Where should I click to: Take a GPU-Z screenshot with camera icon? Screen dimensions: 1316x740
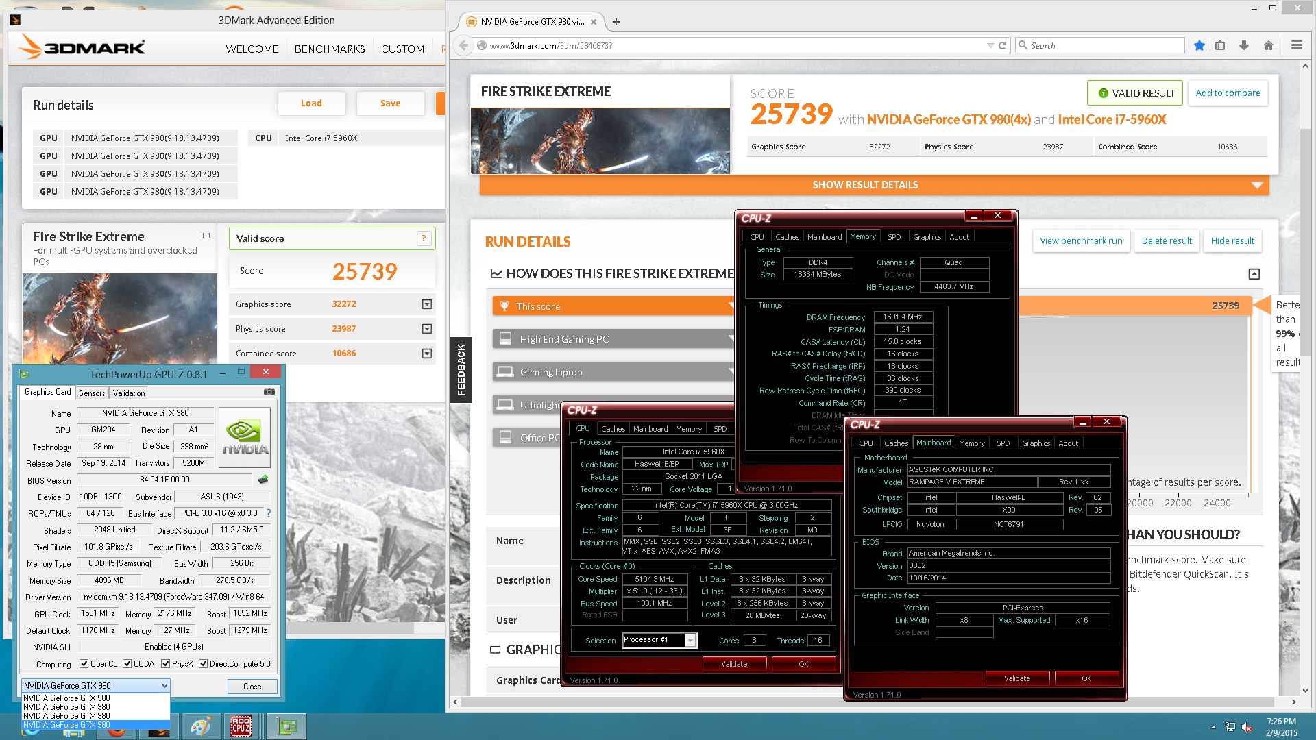(x=269, y=392)
